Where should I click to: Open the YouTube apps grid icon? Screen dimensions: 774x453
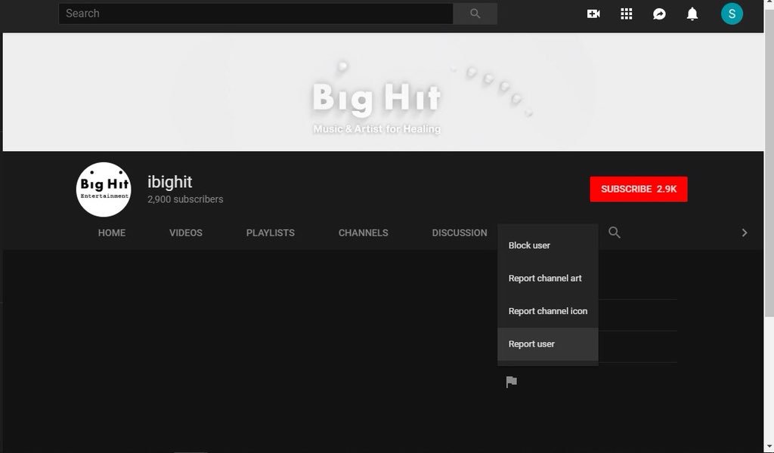(627, 14)
